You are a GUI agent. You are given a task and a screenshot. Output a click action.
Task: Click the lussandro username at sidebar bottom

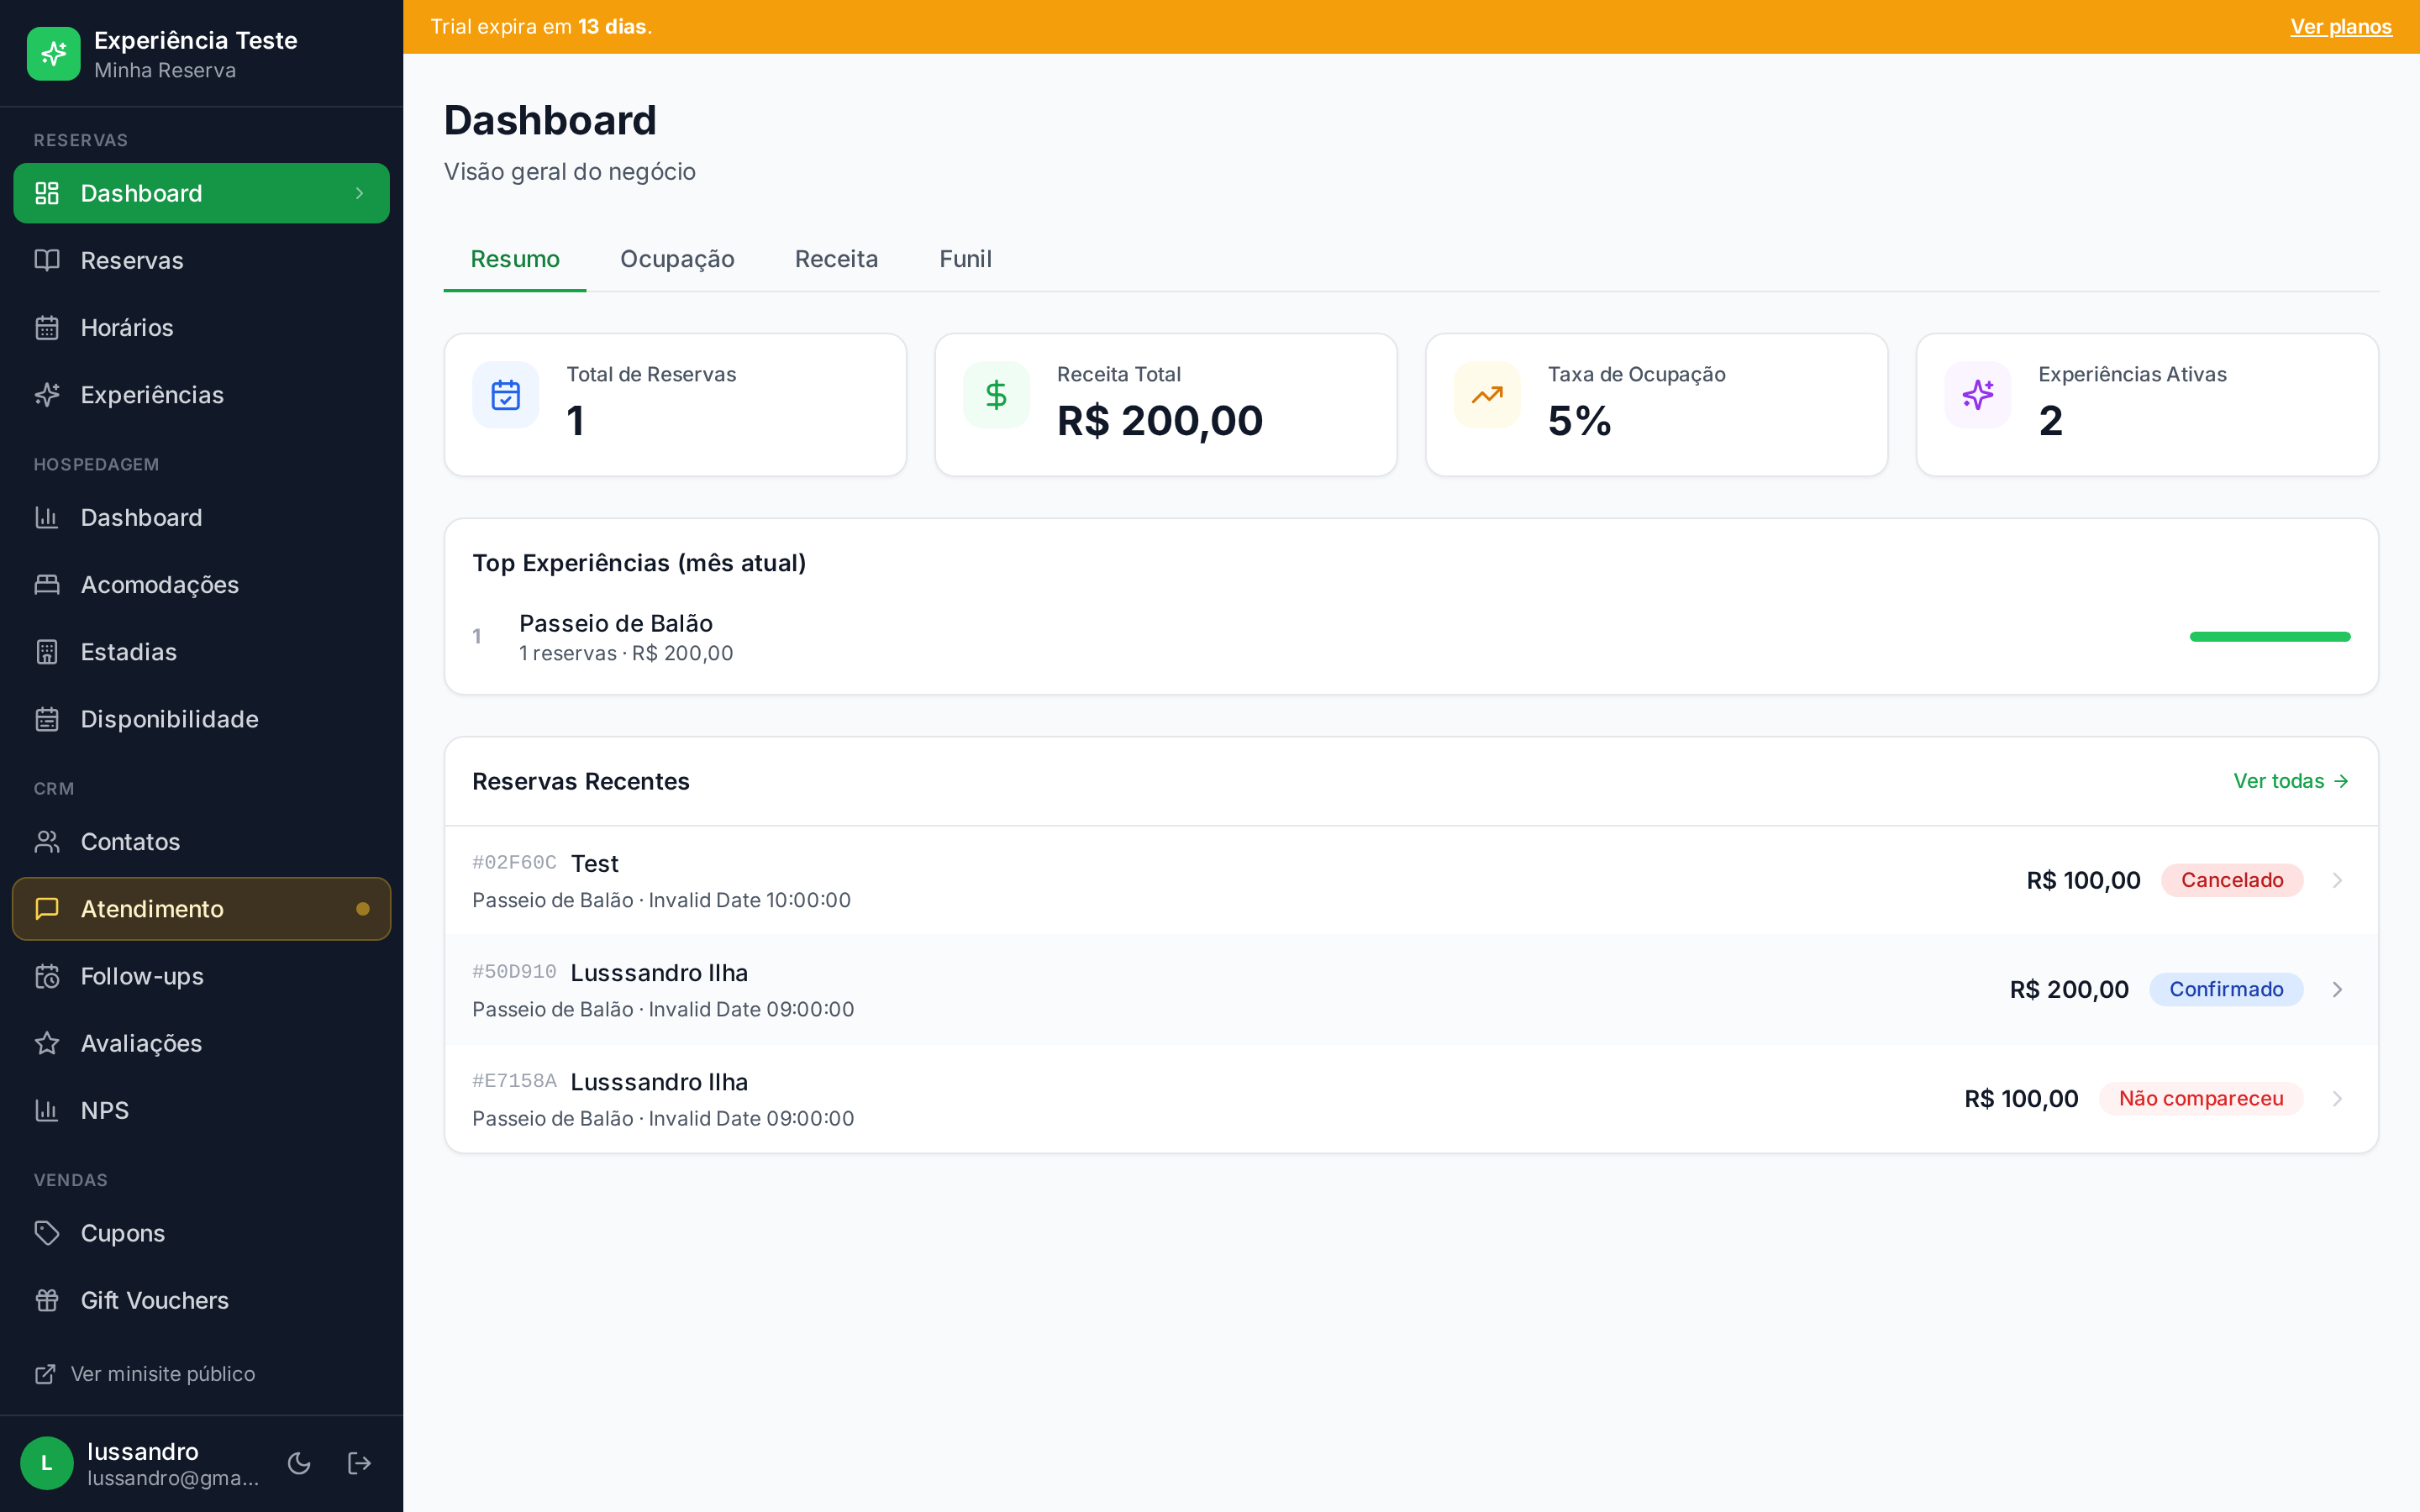point(143,1451)
